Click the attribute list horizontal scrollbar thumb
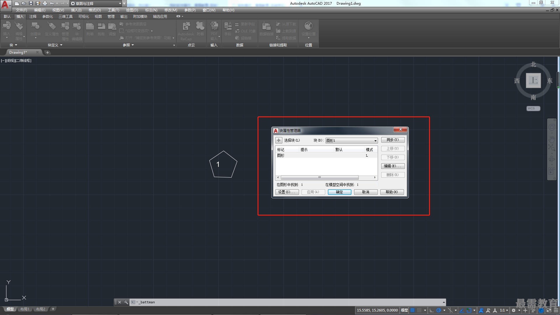This screenshot has width=560, height=315. (x=320, y=177)
